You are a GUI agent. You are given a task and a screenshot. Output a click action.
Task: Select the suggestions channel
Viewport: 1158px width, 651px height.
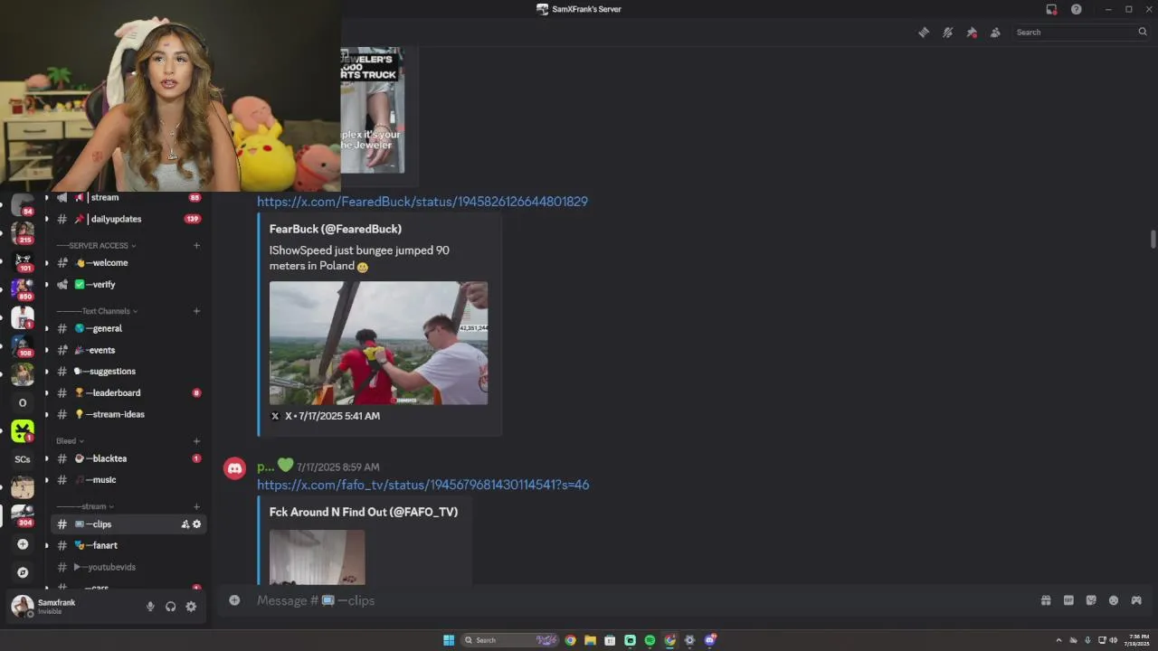[x=128, y=372]
